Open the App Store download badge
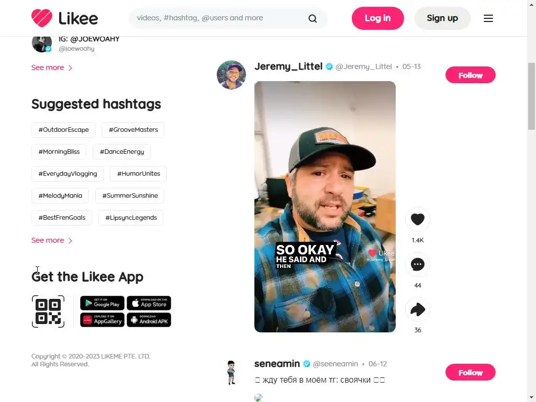 [149, 303]
